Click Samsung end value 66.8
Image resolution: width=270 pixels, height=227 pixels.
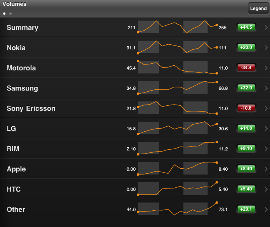(223, 88)
